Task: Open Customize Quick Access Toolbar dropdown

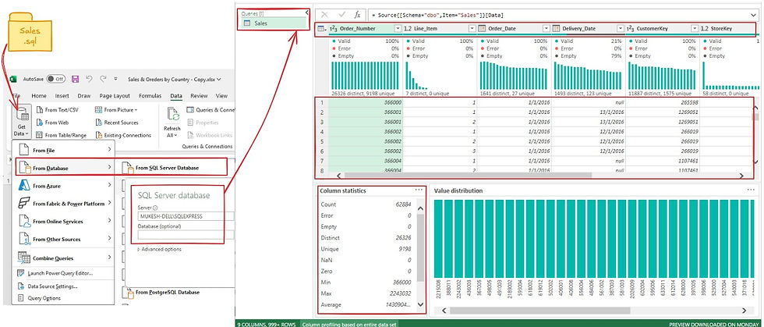Action: tap(116, 79)
